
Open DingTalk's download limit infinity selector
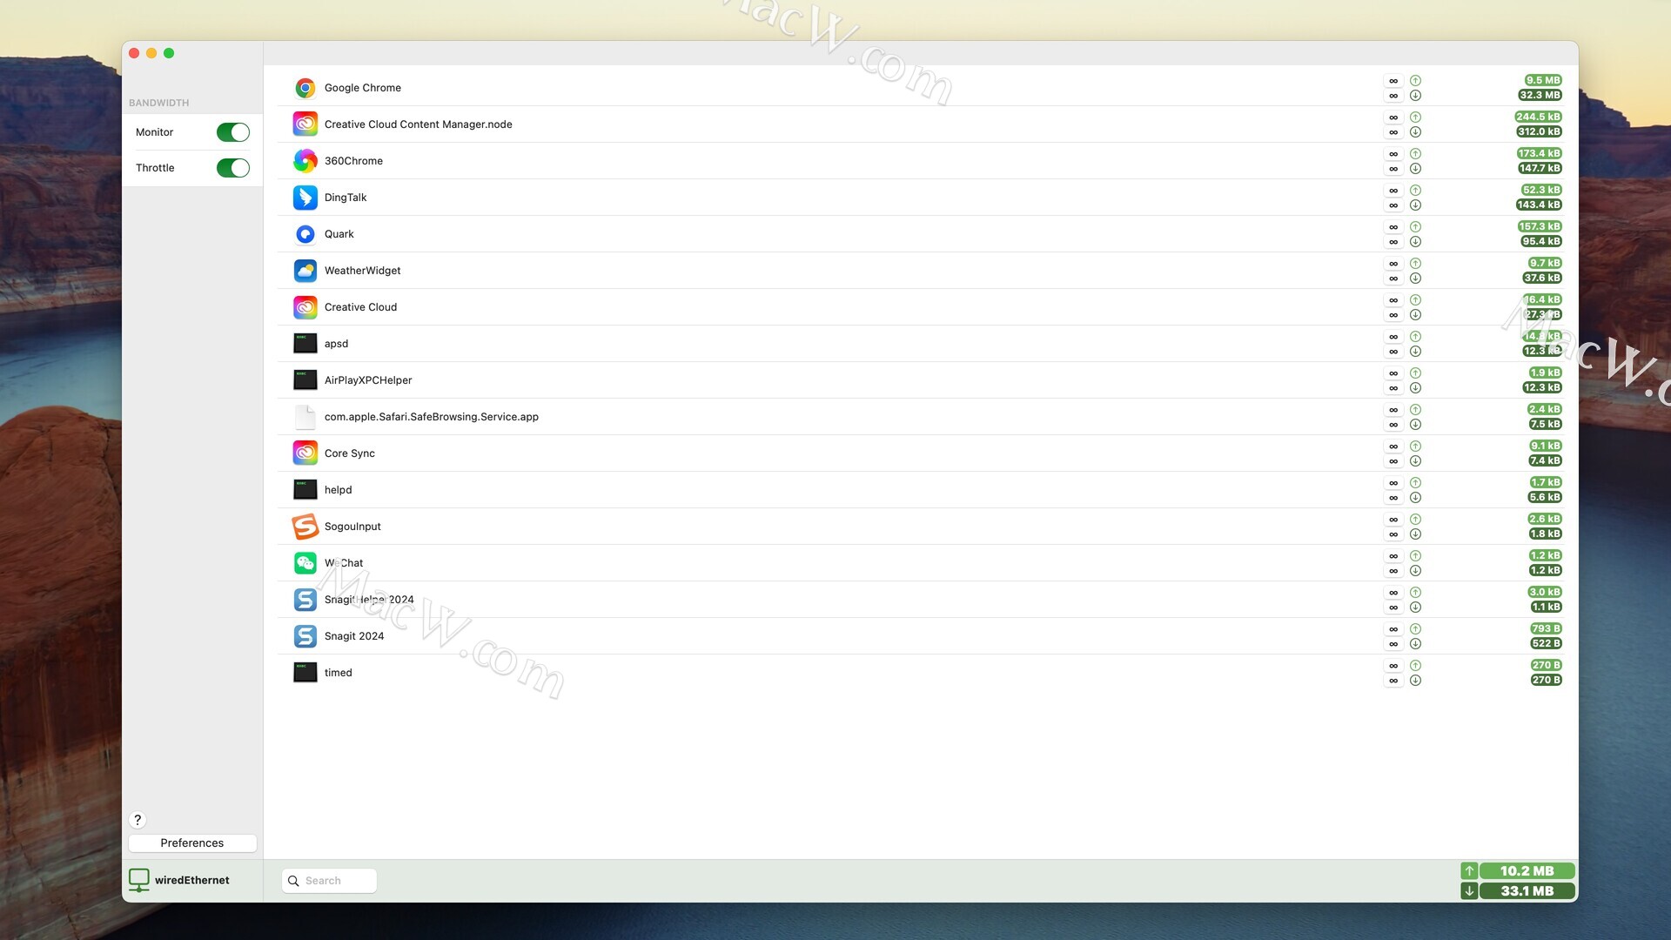pos(1393,205)
